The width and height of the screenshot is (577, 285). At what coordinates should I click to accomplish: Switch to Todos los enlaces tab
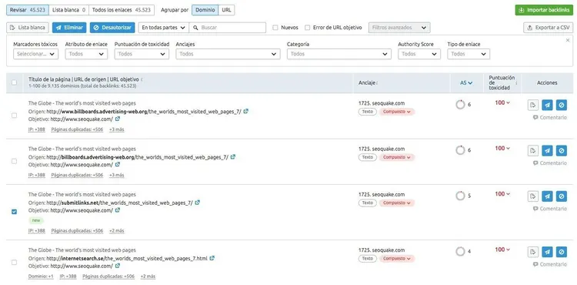click(x=122, y=10)
